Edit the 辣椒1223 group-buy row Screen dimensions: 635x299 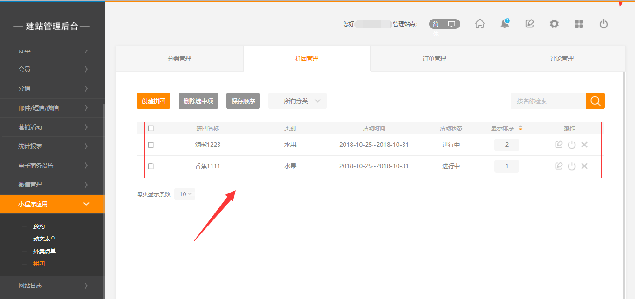[x=559, y=145]
